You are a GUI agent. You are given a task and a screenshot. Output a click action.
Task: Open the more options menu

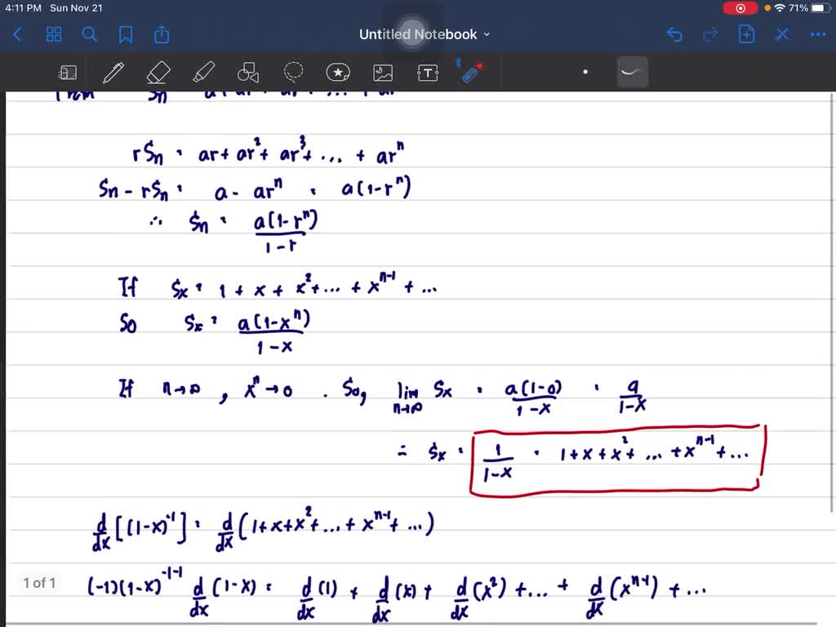817,34
